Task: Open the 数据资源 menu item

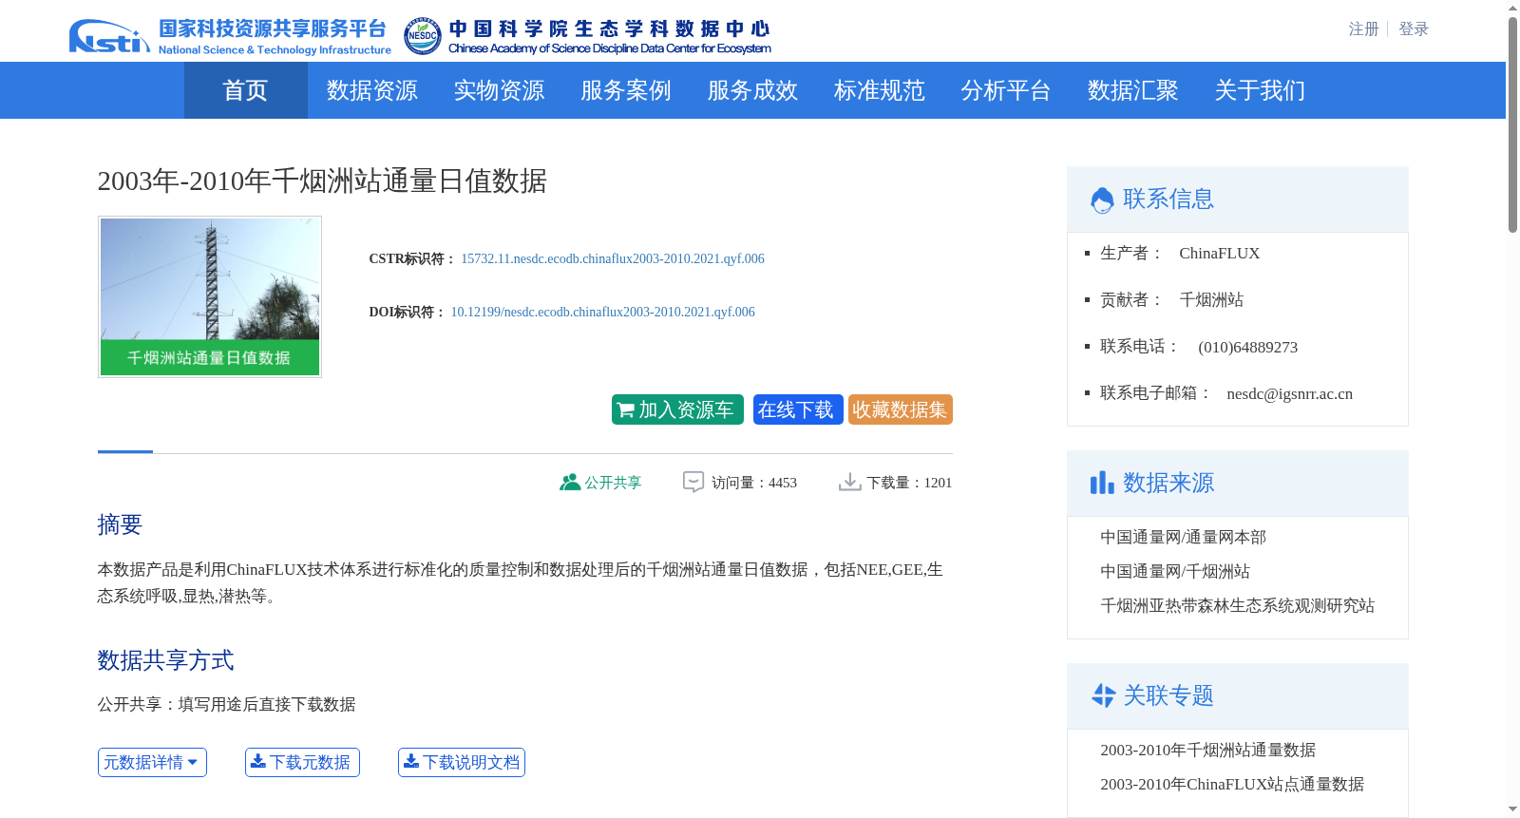Action: (372, 90)
